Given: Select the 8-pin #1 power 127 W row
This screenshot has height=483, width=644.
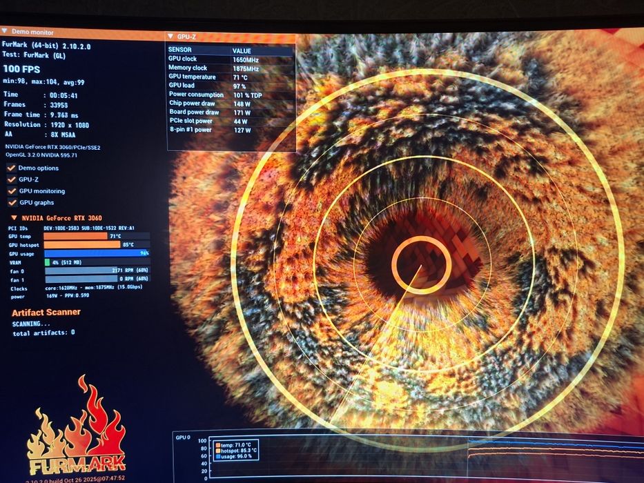Looking at the screenshot, I should click(x=231, y=130).
